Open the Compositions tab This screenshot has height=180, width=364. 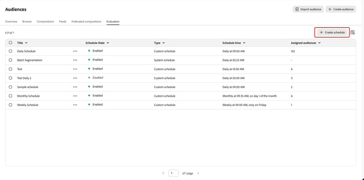click(45, 21)
